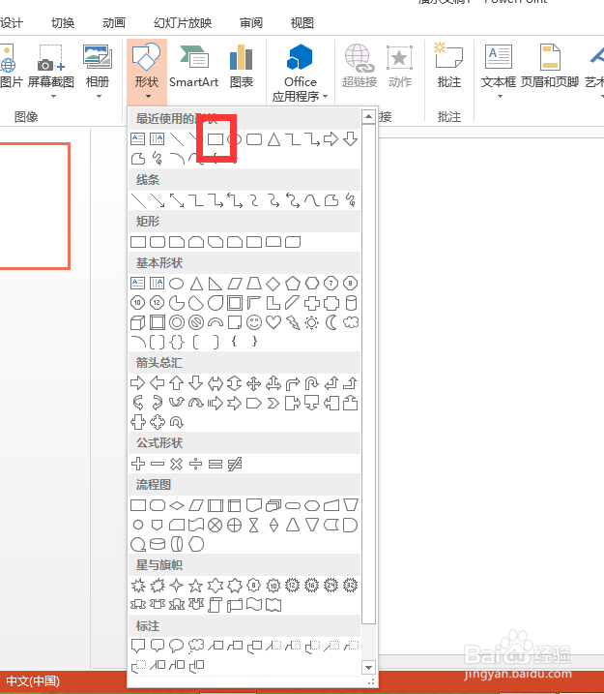Select the pentagon basic shape
Screen dimensions: 604x694
point(293,284)
